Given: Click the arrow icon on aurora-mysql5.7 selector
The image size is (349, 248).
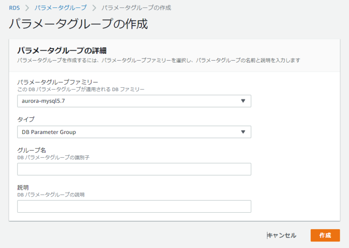Looking at the screenshot, I should coord(243,101).
